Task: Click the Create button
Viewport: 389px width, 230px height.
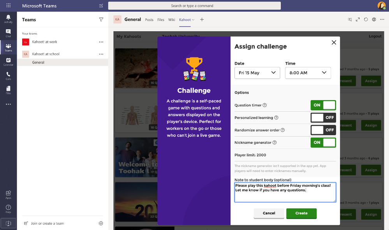Action: click(301, 213)
